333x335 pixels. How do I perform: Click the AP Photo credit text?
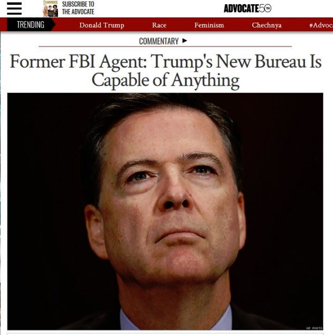(314, 328)
